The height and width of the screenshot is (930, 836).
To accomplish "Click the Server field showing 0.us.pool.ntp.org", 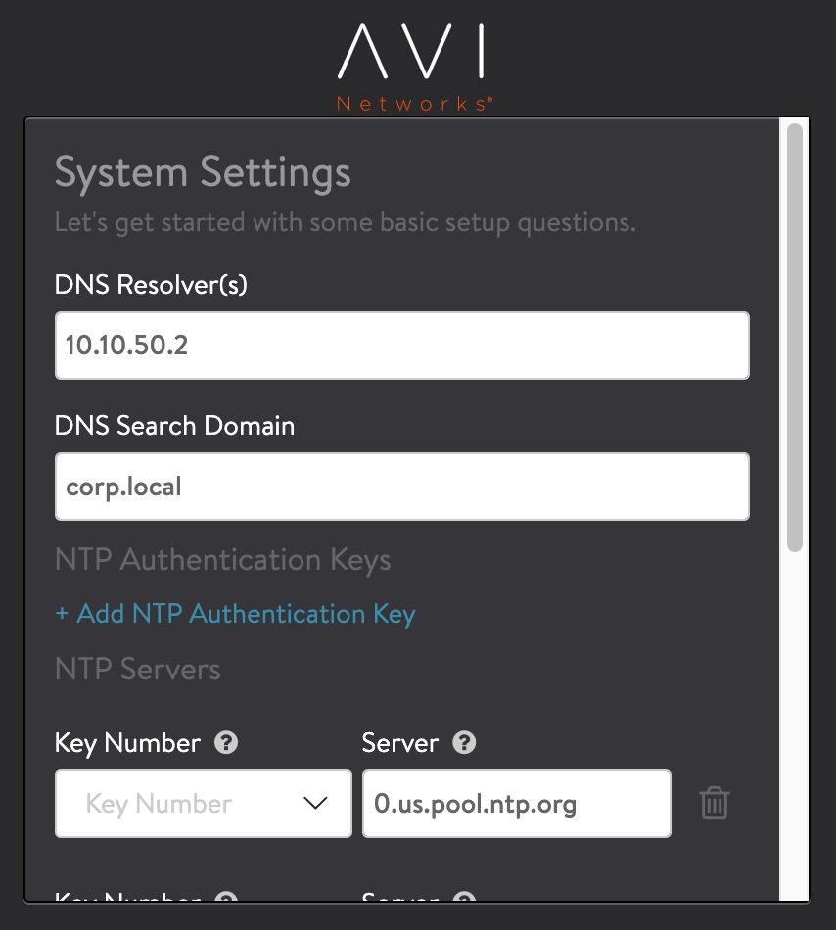I will click(516, 804).
